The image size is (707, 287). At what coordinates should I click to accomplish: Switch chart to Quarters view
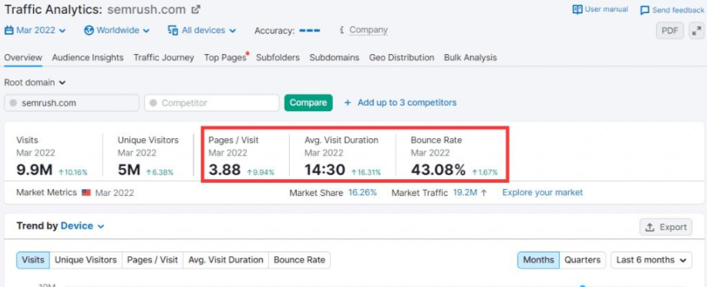pos(582,260)
